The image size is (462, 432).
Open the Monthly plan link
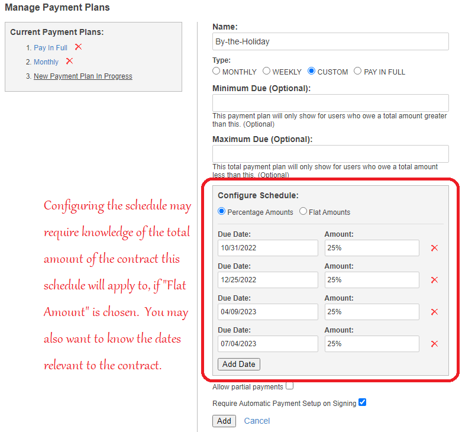click(46, 62)
